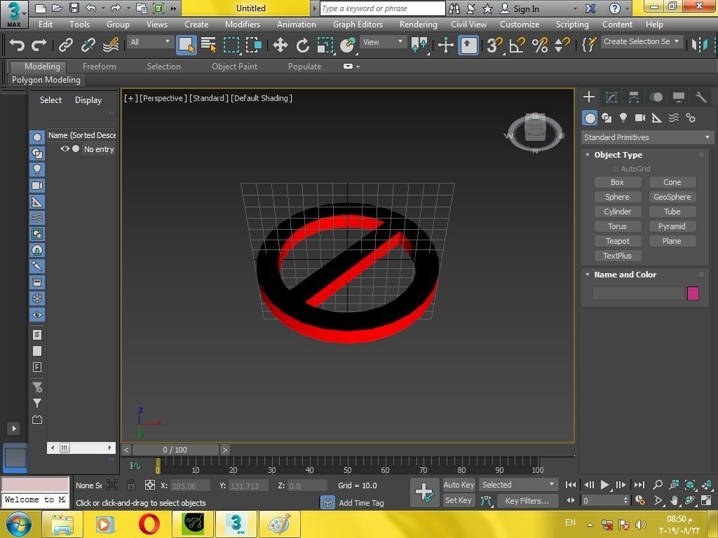The width and height of the screenshot is (718, 538).
Task: Click the TextPlus button
Action: [617, 256]
